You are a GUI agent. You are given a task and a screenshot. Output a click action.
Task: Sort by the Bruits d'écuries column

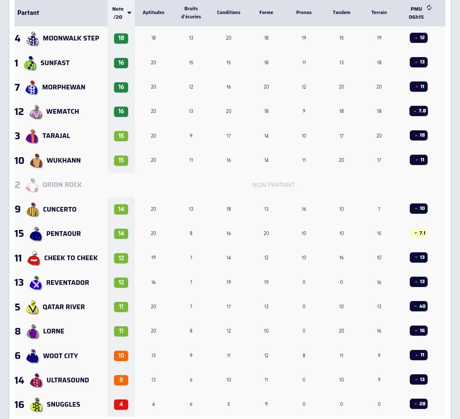(x=191, y=13)
